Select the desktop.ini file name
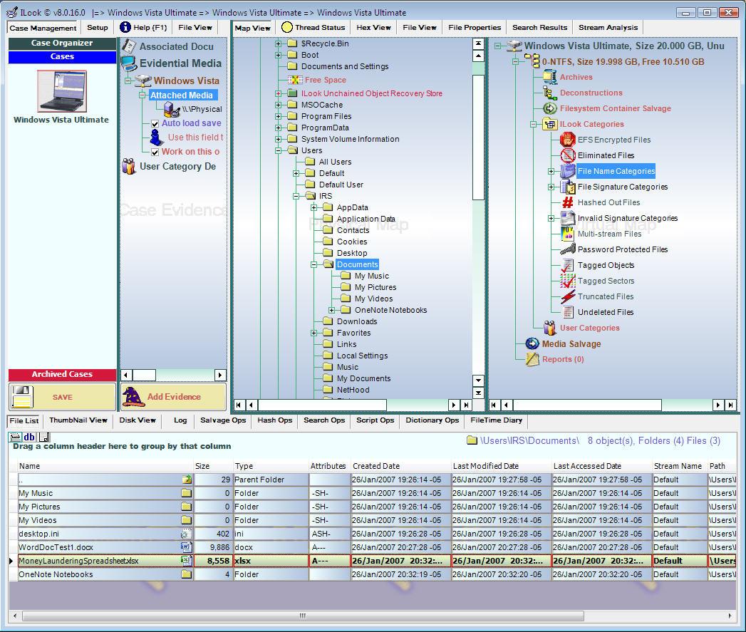Image resolution: width=746 pixels, height=632 pixels. [x=39, y=534]
